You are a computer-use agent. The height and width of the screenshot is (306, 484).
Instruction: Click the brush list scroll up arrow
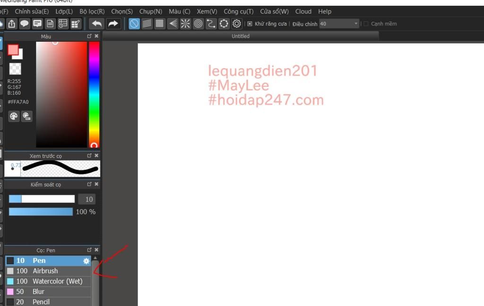95,258
